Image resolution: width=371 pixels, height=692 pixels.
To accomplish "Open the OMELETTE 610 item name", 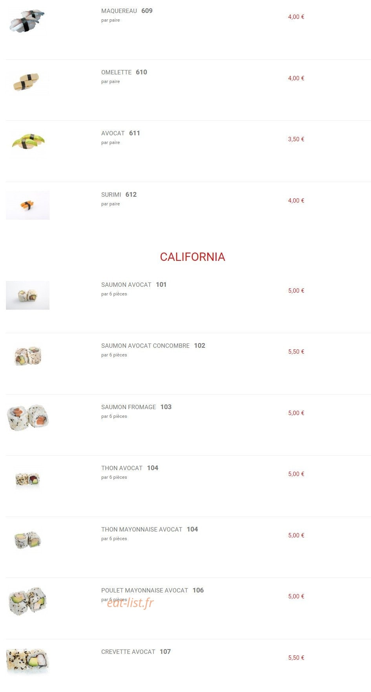I will click(x=124, y=72).
